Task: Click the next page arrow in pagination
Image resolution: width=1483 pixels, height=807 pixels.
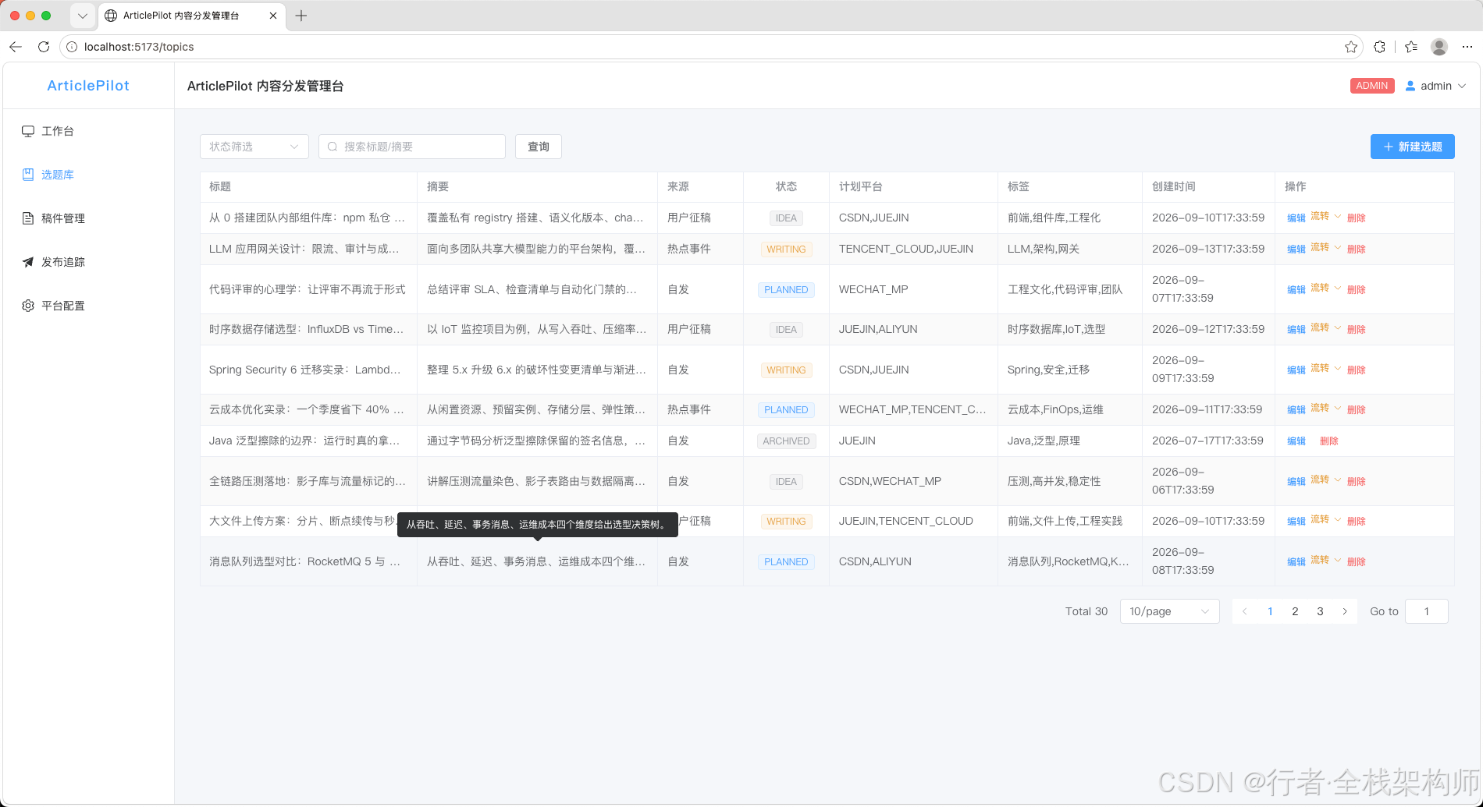Action: [x=1345, y=611]
